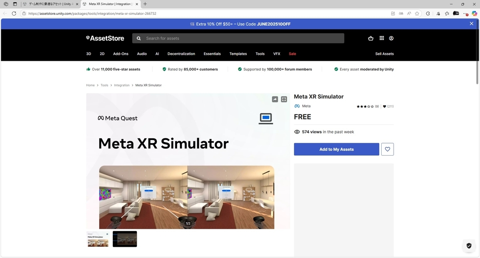Image resolution: width=480 pixels, height=258 pixels.
Task: Open the Unity apps grid menu
Action: coord(382,38)
